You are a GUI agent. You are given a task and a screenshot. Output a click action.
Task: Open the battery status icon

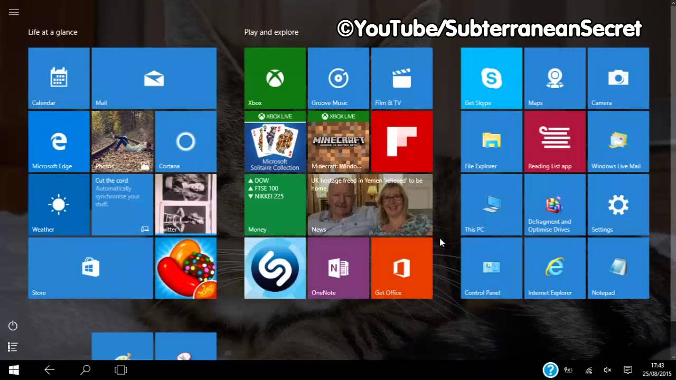[x=569, y=370]
